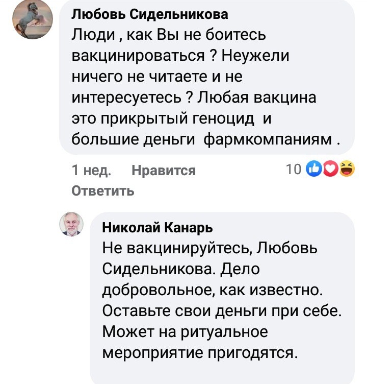Open profile via the Николай Канарь name header
This screenshot has height=384, width=367.
[157, 227]
